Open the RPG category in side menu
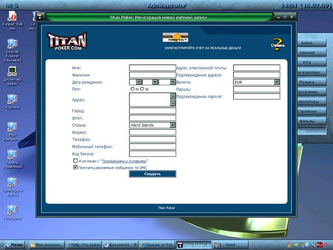Viewport: 333px width, 250px height. coord(312,62)
